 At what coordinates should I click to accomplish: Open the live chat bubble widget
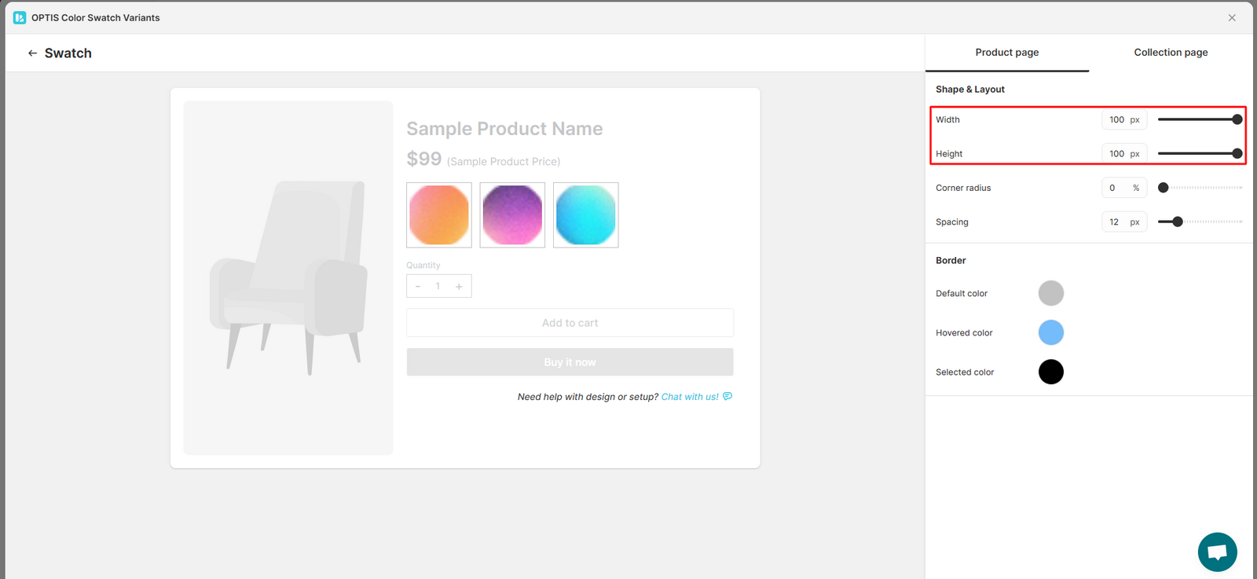(1217, 552)
